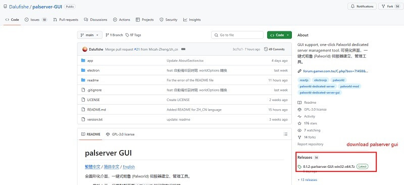Open commit 'Fix the error of the README file'
The width and height of the screenshot is (404, 185).
point(190,80)
